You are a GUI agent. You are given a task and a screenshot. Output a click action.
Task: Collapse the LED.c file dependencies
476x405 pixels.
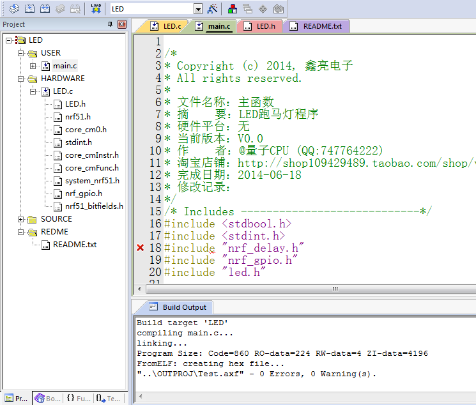[33, 91]
